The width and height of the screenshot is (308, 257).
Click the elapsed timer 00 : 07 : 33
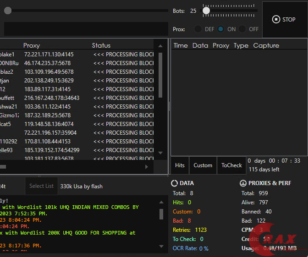[x=285, y=161]
